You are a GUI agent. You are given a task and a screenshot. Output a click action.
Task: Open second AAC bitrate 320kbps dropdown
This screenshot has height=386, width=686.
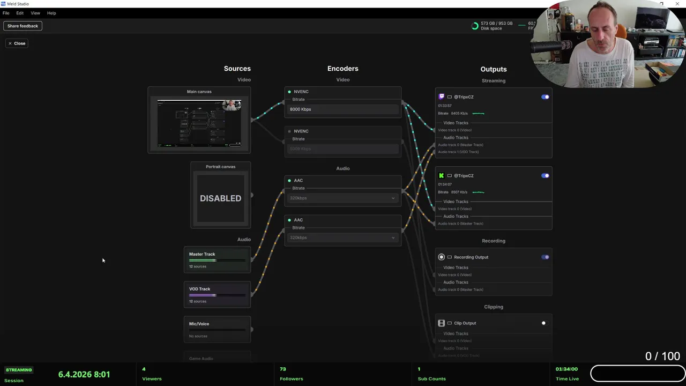342,237
